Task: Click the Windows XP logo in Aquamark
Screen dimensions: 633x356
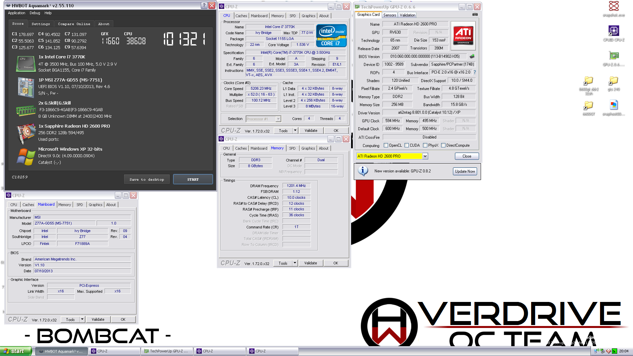Action: [x=26, y=157]
